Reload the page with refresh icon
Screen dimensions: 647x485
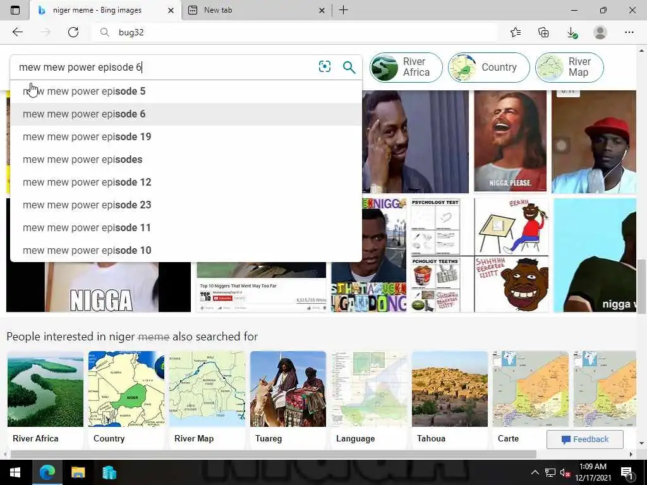pos(73,32)
